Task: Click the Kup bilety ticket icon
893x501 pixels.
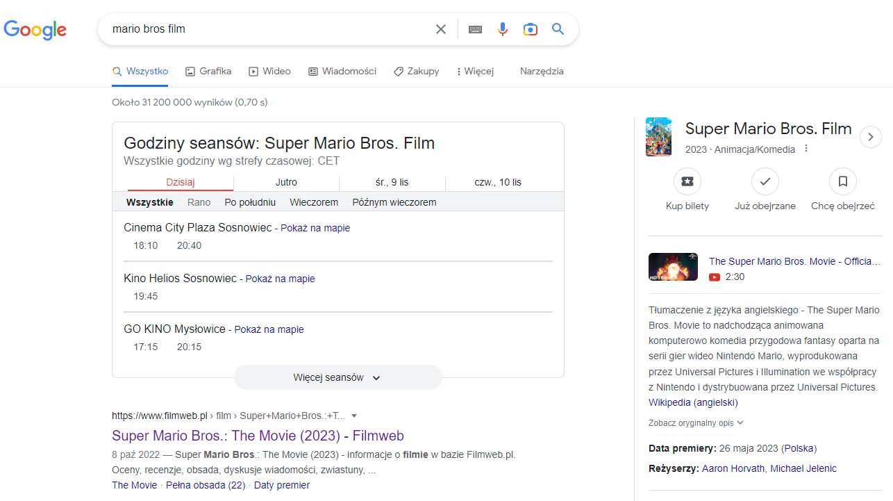Action: pos(687,181)
